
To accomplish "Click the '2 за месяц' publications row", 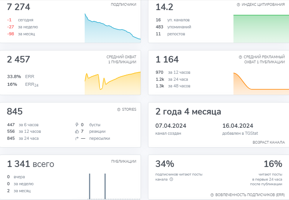I will [19, 191].
